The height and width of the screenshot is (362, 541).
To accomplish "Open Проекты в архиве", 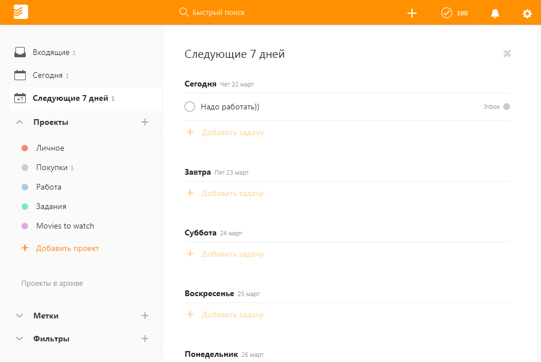I will coord(52,283).
